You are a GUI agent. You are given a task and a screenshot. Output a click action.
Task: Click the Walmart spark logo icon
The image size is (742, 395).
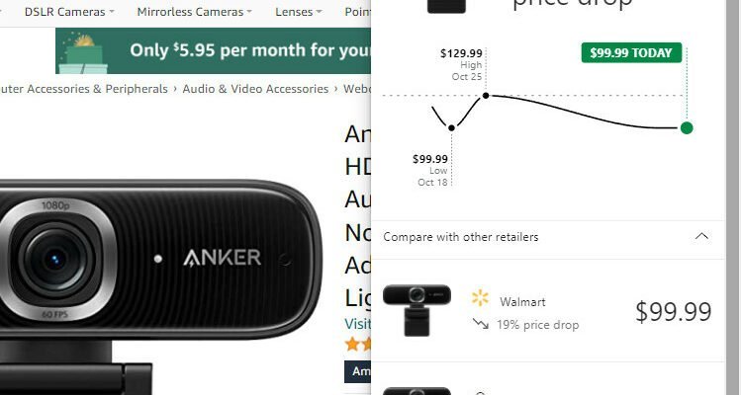click(x=480, y=298)
